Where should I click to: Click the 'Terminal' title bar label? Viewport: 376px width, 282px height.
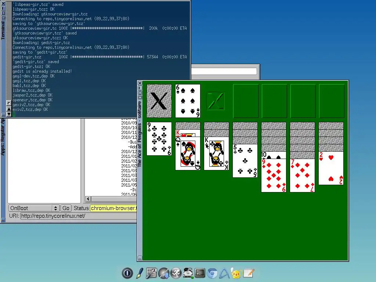click(3, 30)
